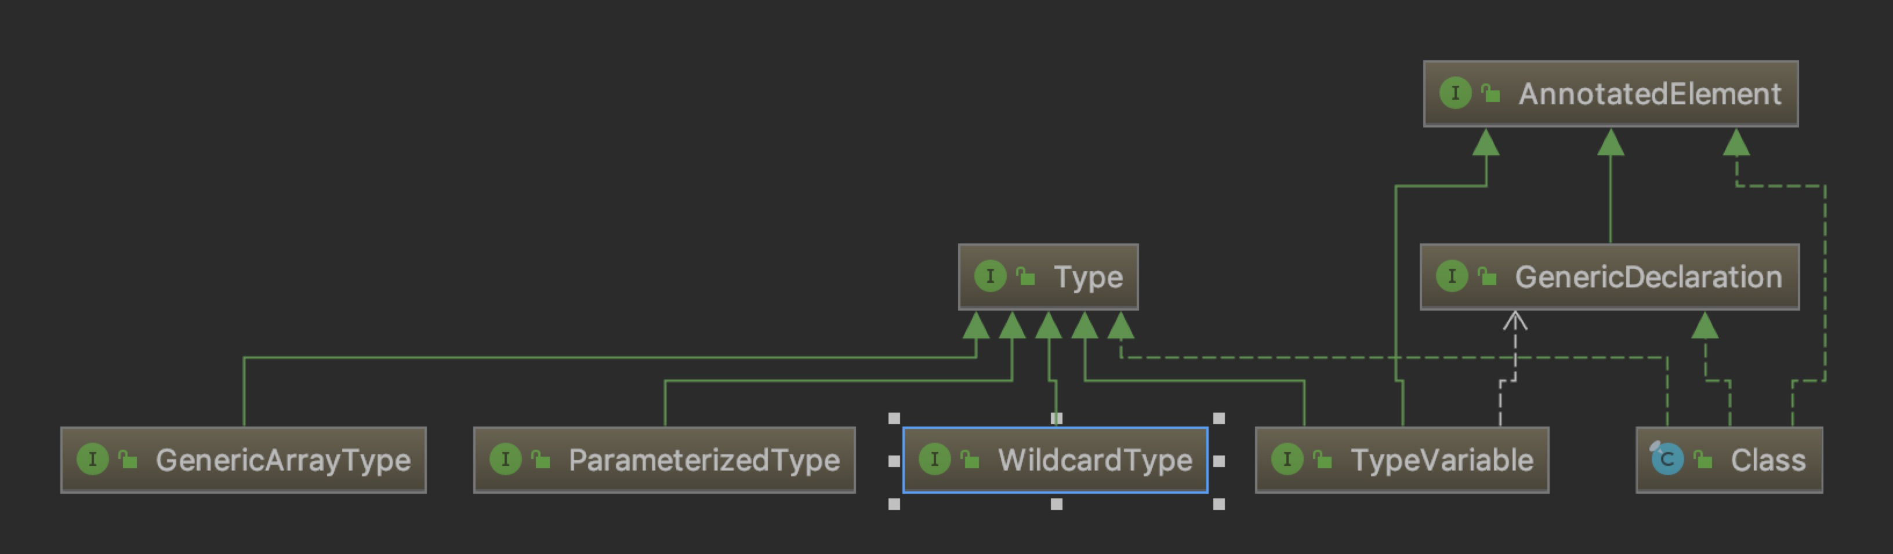Click the interface icon on GenericDeclaration node

pyautogui.click(x=1451, y=276)
